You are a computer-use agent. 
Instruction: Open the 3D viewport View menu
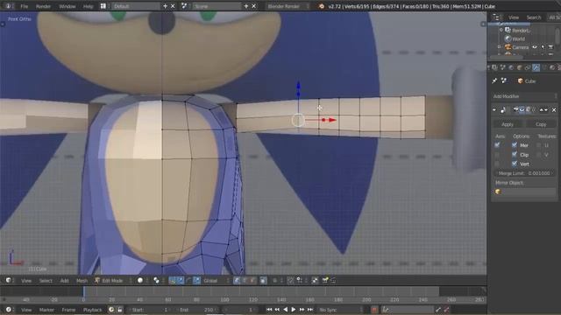tap(26, 281)
